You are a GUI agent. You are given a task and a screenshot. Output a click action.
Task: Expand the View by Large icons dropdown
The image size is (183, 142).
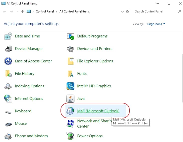pos(156,24)
